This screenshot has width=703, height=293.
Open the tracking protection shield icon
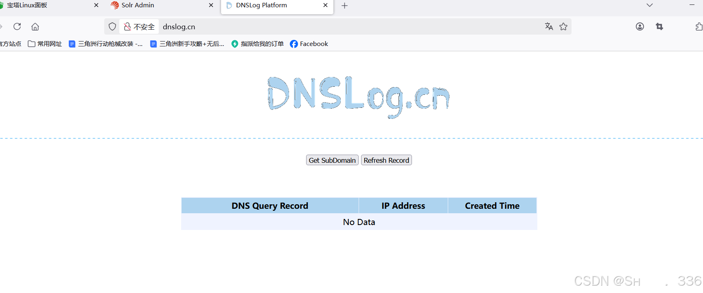point(112,26)
